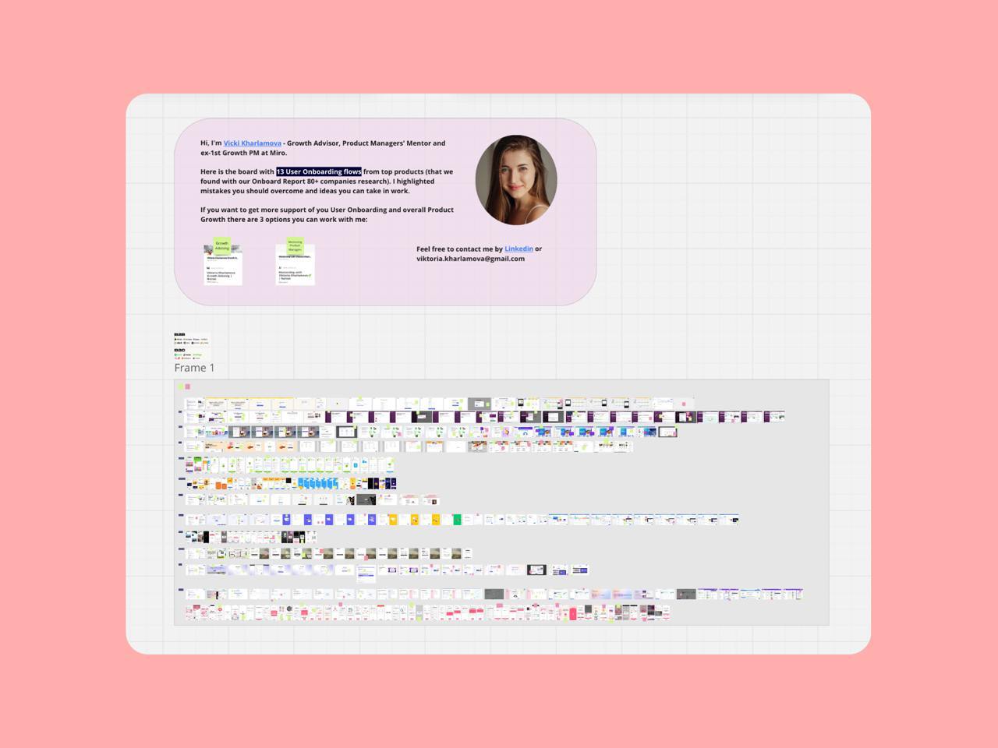Select the round profile photo
998x748 pixels.
516,180
